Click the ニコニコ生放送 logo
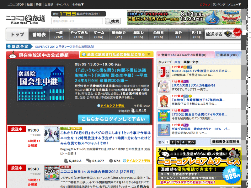This screenshot has height=188, width=251. click(26, 19)
